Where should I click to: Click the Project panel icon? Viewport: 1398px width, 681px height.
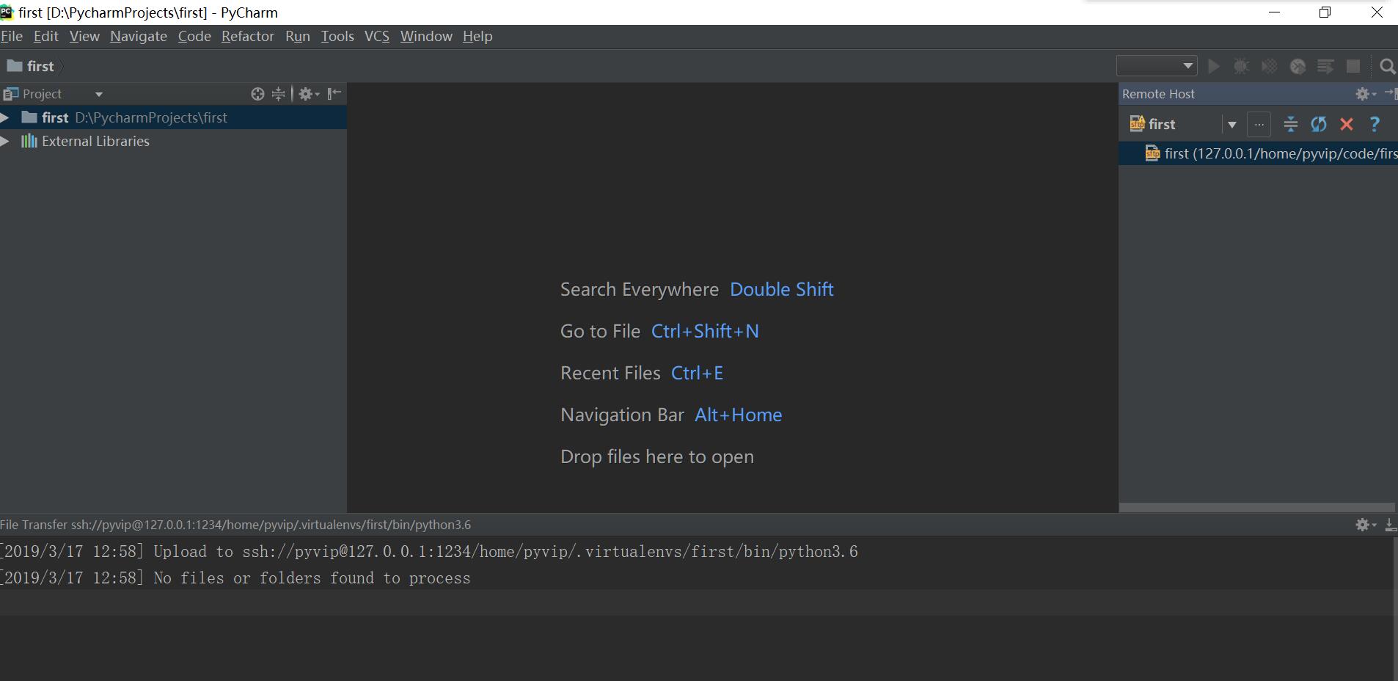click(x=10, y=94)
